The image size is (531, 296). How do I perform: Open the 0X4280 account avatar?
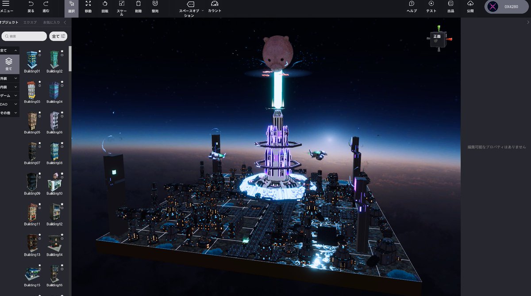pyautogui.click(x=493, y=7)
